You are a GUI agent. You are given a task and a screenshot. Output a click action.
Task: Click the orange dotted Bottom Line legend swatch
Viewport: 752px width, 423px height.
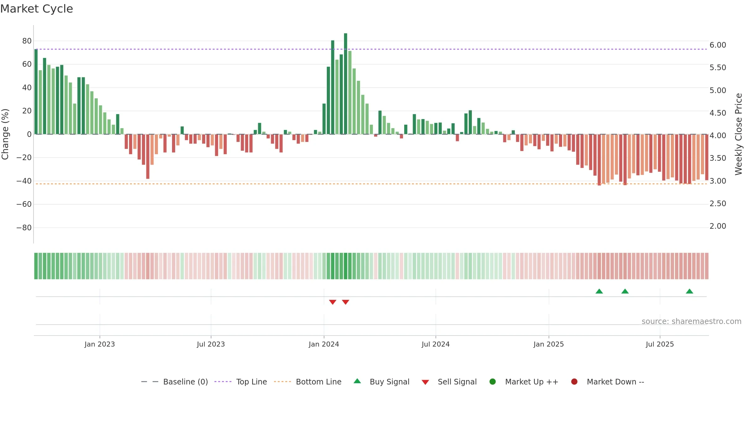(x=282, y=382)
